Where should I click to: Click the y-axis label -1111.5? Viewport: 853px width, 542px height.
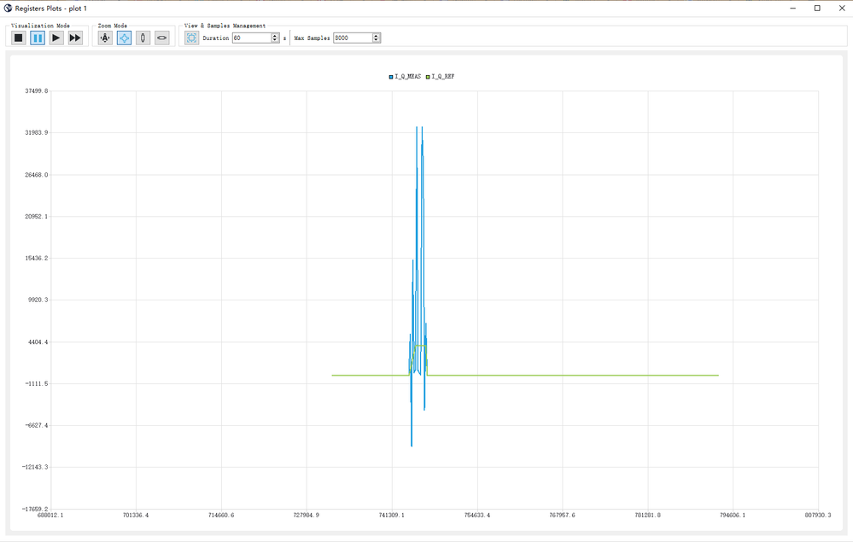(37, 384)
